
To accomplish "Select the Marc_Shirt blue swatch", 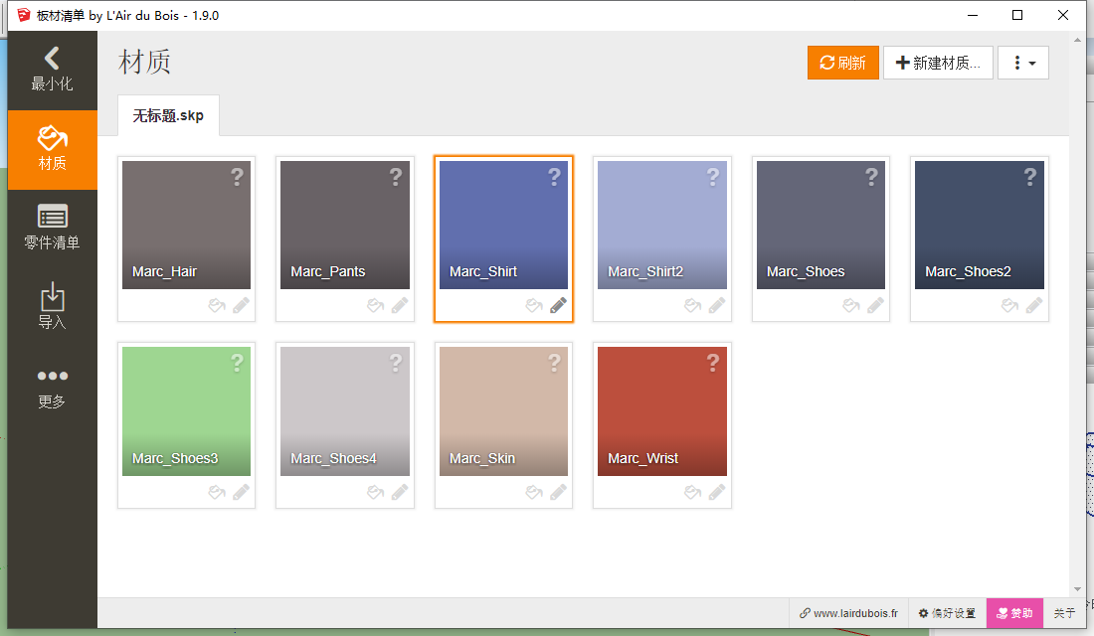I will point(504,225).
